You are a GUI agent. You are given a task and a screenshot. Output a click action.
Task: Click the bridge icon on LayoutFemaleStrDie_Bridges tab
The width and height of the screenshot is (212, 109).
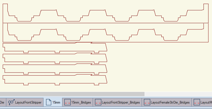pos(147,102)
